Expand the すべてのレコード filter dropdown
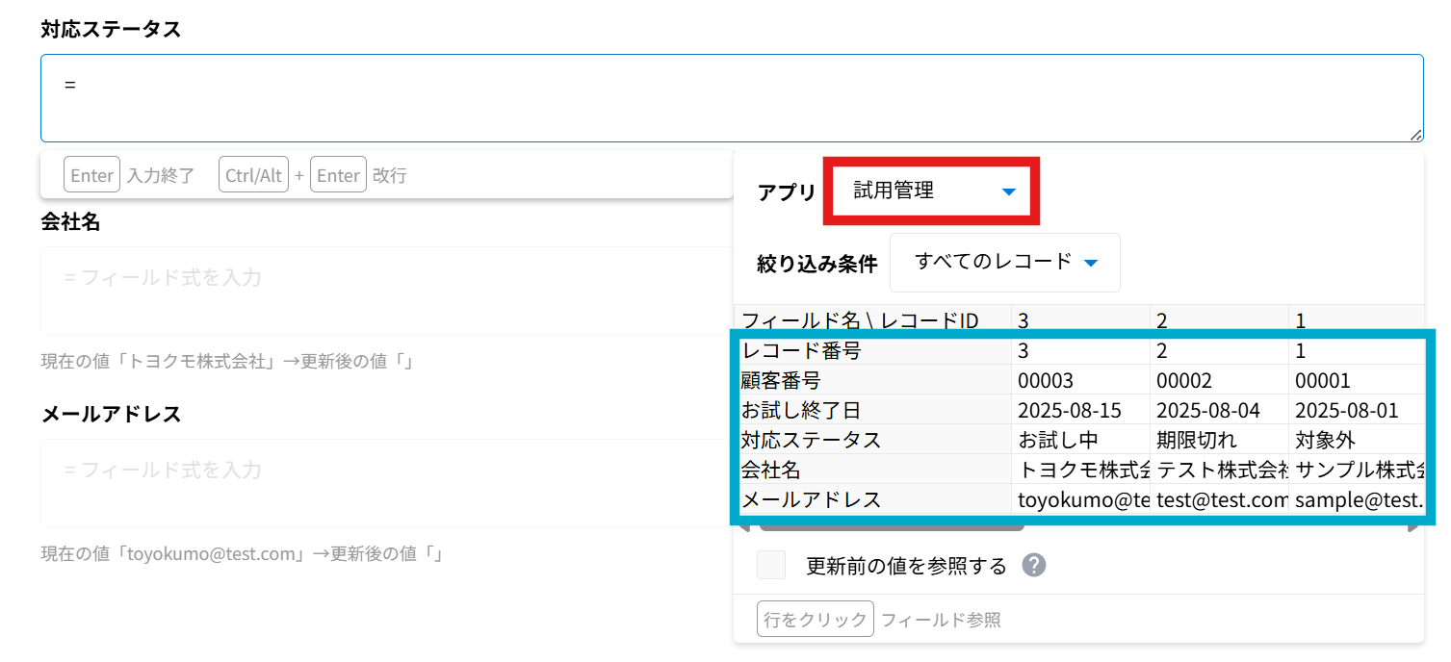 pos(1004,262)
